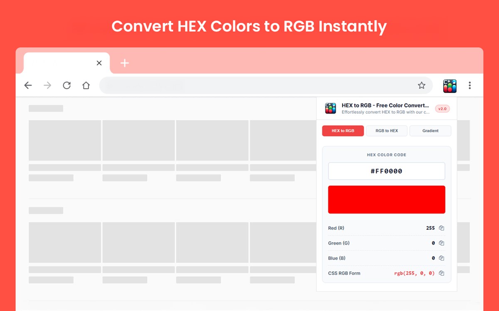
Task: Copy the CSS RGB Form value
Action: coord(442,273)
